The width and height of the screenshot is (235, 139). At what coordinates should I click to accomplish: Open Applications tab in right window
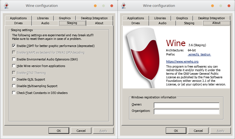coord(136,18)
